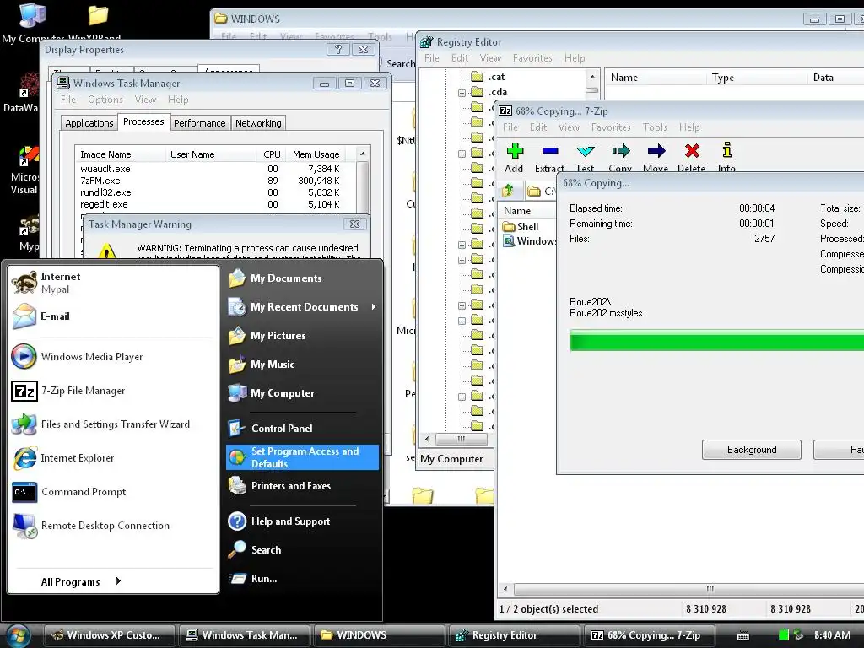Sort processes by CPU column
The height and width of the screenshot is (648, 864).
point(271,154)
